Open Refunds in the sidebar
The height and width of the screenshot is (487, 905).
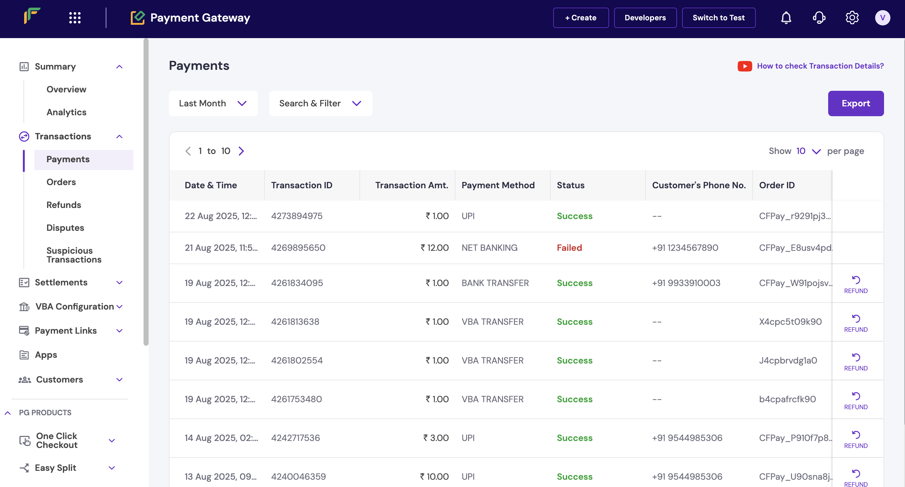[x=64, y=205]
